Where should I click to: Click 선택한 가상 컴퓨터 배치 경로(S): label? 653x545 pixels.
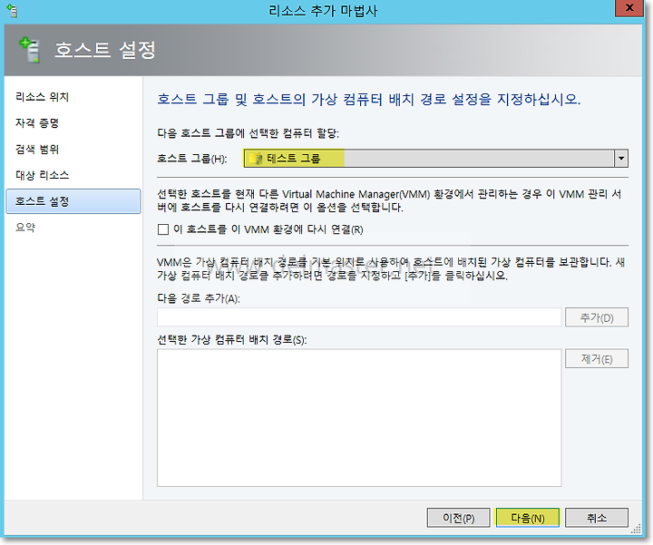pos(232,340)
